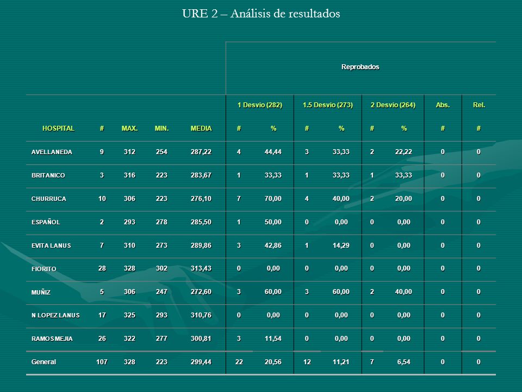Click the 1.5 Desvio (273) column header
This screenshot has width=522, height=392.
327,105
